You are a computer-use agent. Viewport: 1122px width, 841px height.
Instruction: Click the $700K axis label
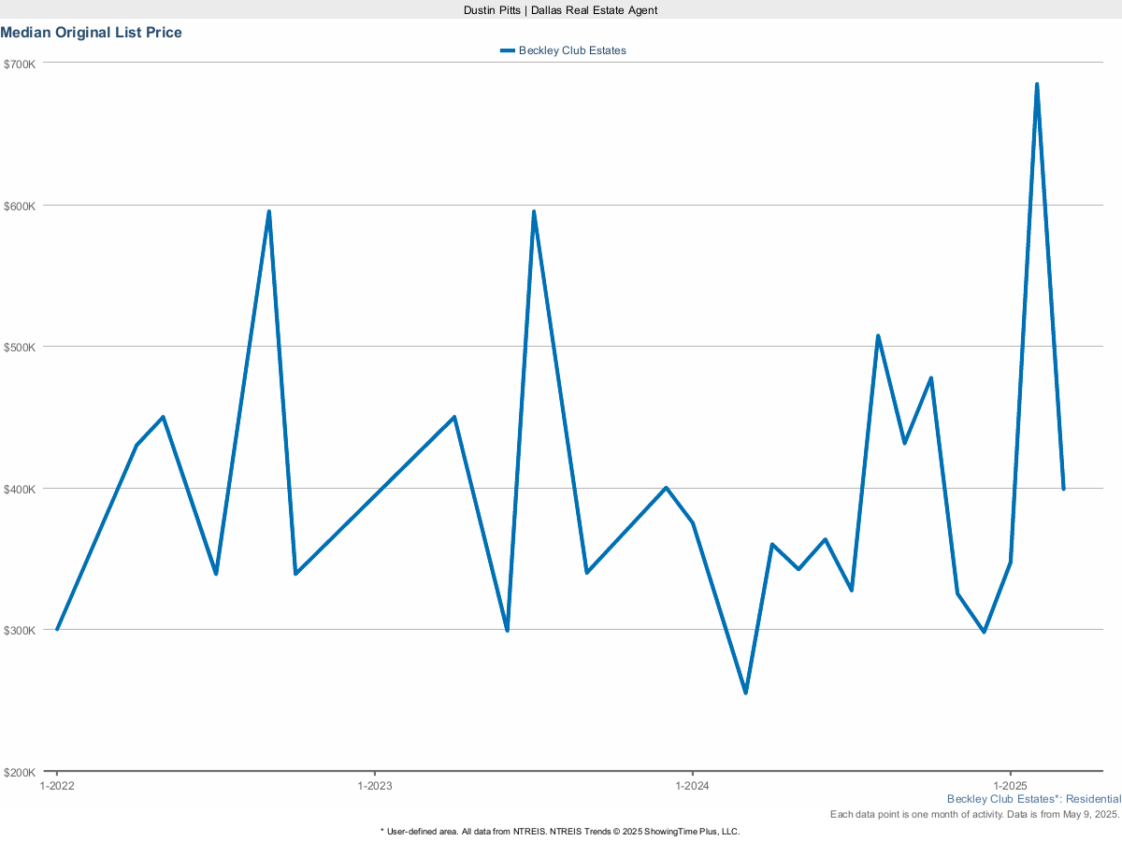tap(19, 64)
